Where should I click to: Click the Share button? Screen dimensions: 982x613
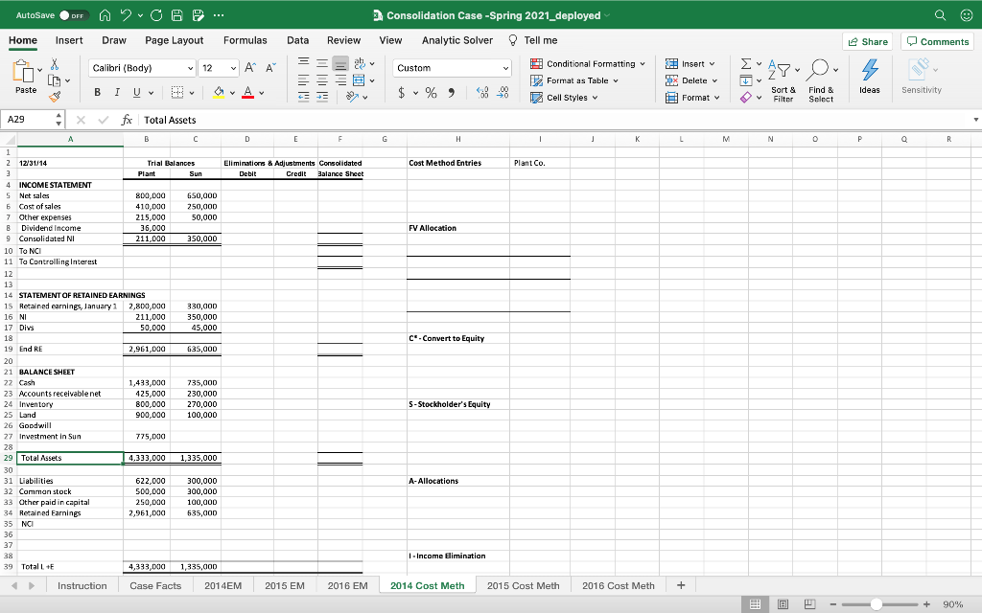(866, 41)
